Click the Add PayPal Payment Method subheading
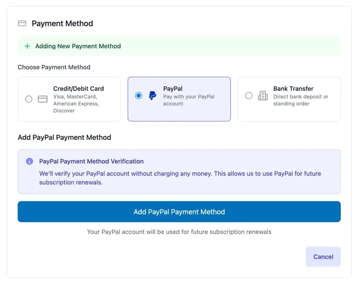 (x=65, y=137)
